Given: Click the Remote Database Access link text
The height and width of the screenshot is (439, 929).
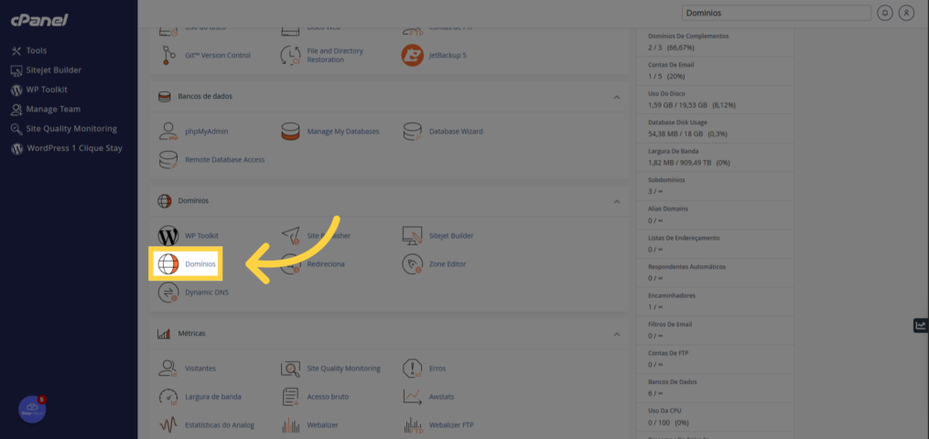Looking at the screenshot, I should click(224, 160).
